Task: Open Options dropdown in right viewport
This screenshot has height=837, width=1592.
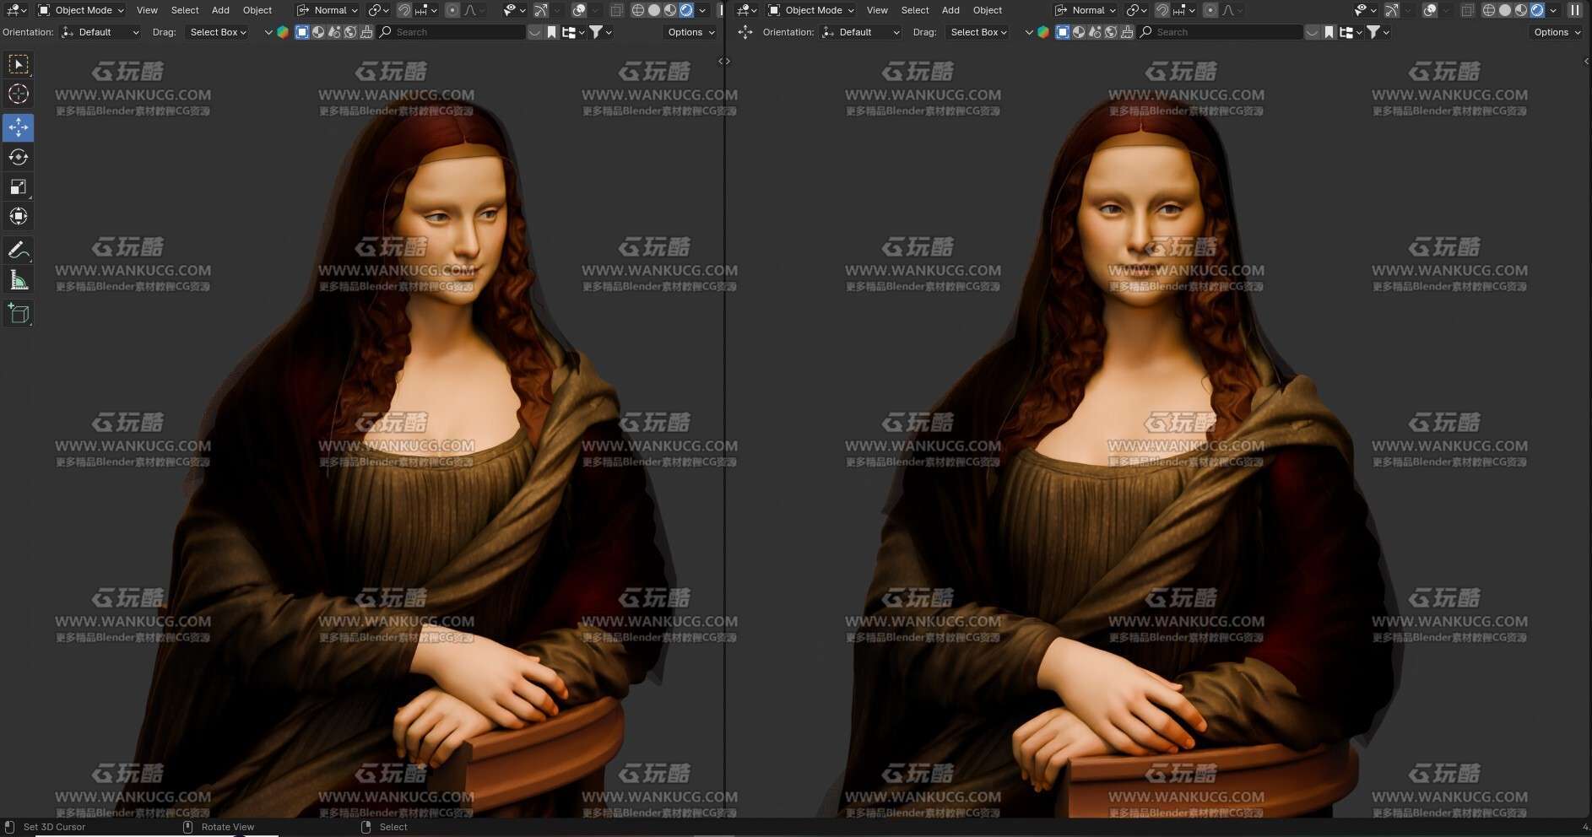Action: (x=1557, y=32)
